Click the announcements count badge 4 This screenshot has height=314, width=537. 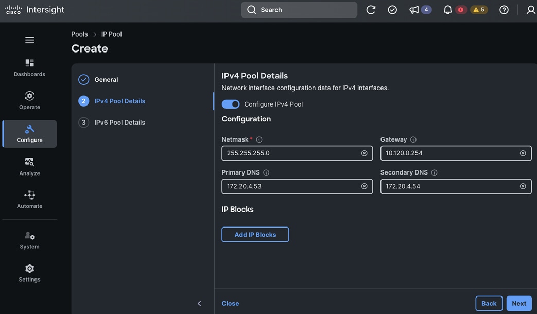coord(426,10)
